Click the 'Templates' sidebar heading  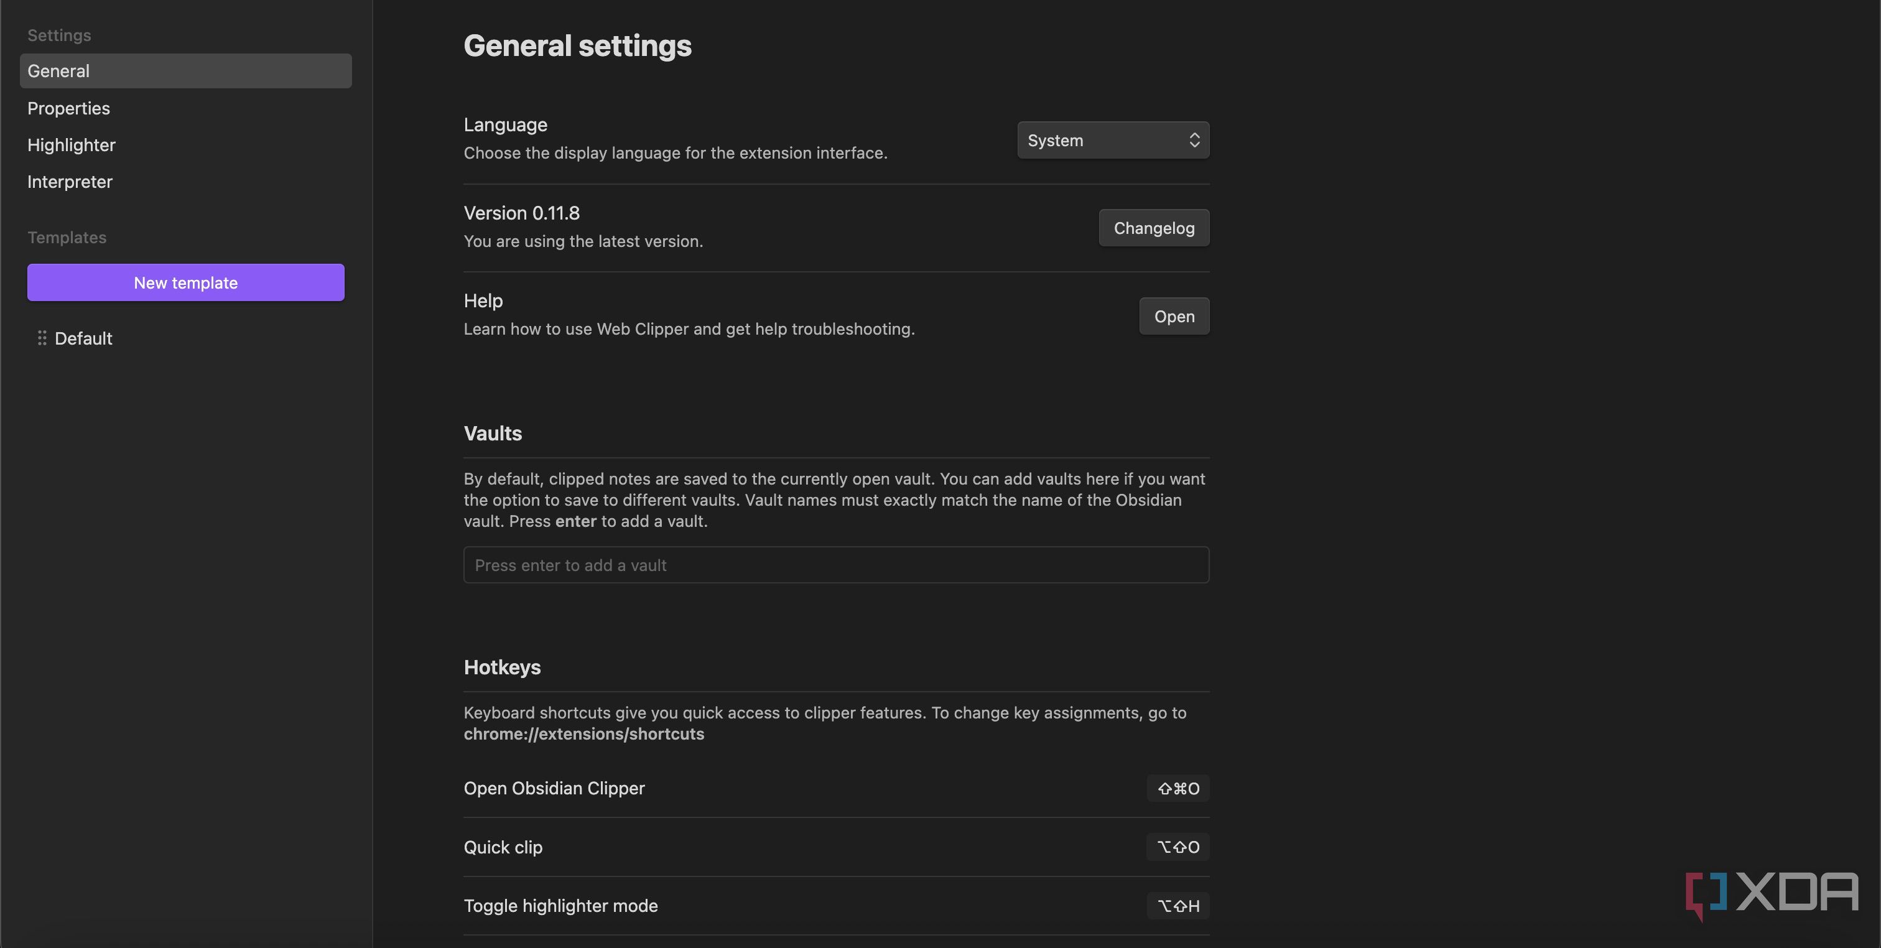pos(67,238)
